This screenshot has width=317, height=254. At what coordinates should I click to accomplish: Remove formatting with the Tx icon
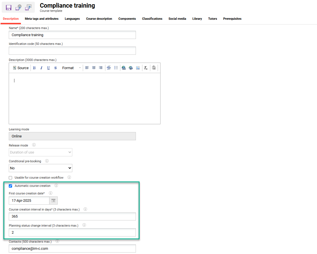146,68
